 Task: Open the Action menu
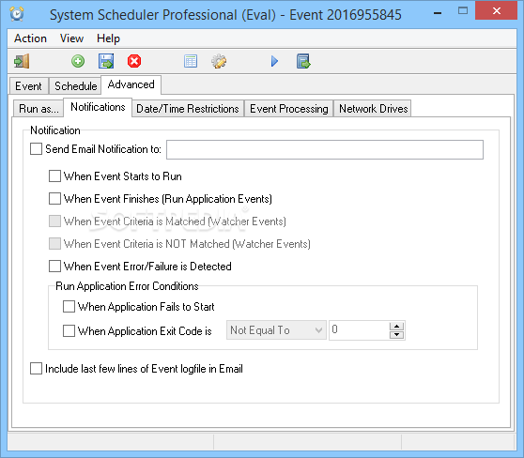click(30, 38)
